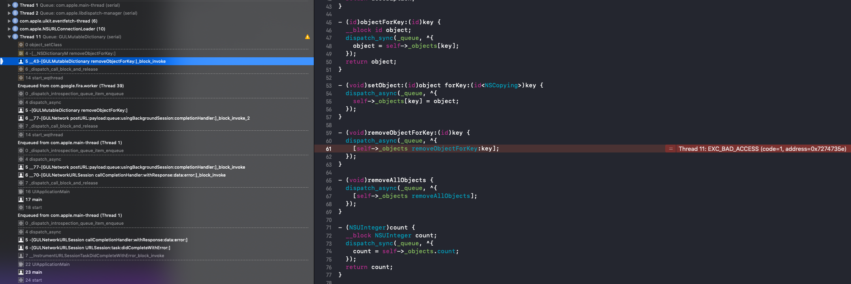Click the yellow warning icon on Thread 11
The image size is (851, 284).
(308, 37)
